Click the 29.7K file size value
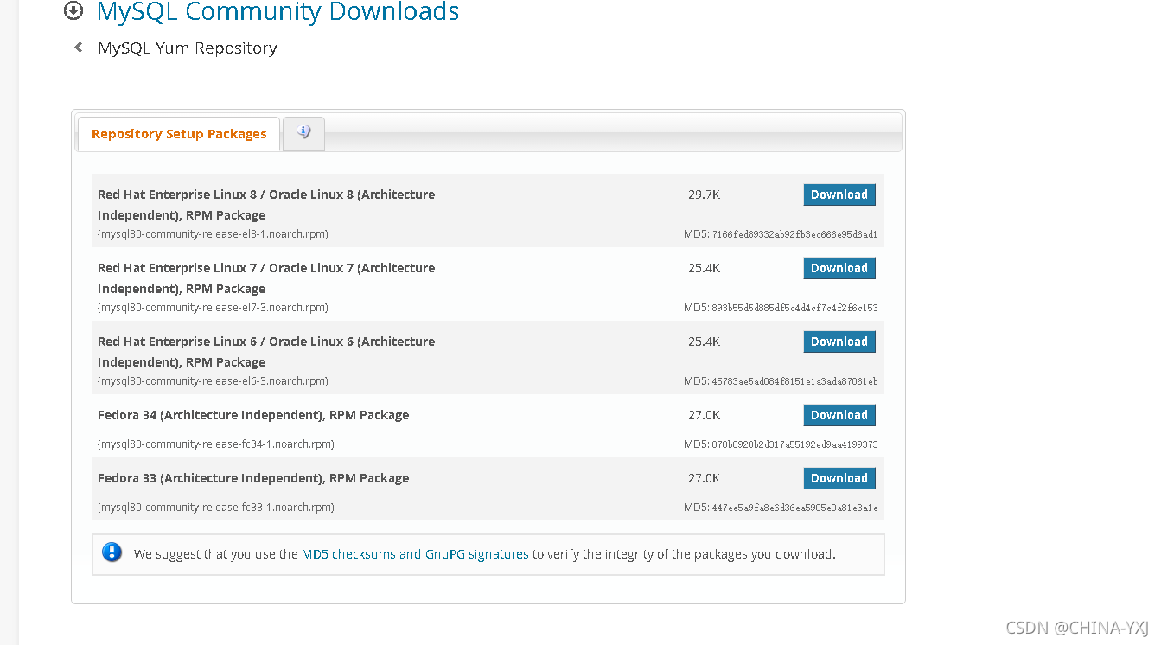 [x=704, y=195]
